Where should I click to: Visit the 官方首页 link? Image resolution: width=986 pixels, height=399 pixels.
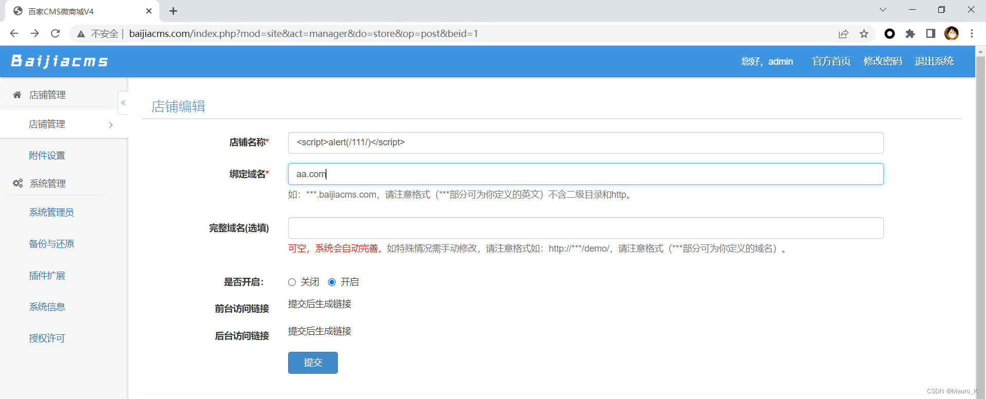tap(831, 62)
